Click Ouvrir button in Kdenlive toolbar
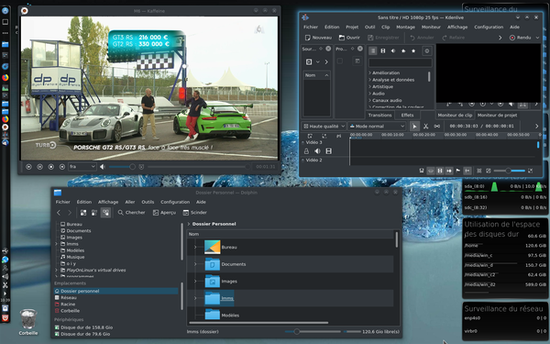 349,38
